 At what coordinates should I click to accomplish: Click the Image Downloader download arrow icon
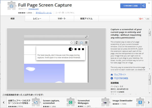(140, 102)
